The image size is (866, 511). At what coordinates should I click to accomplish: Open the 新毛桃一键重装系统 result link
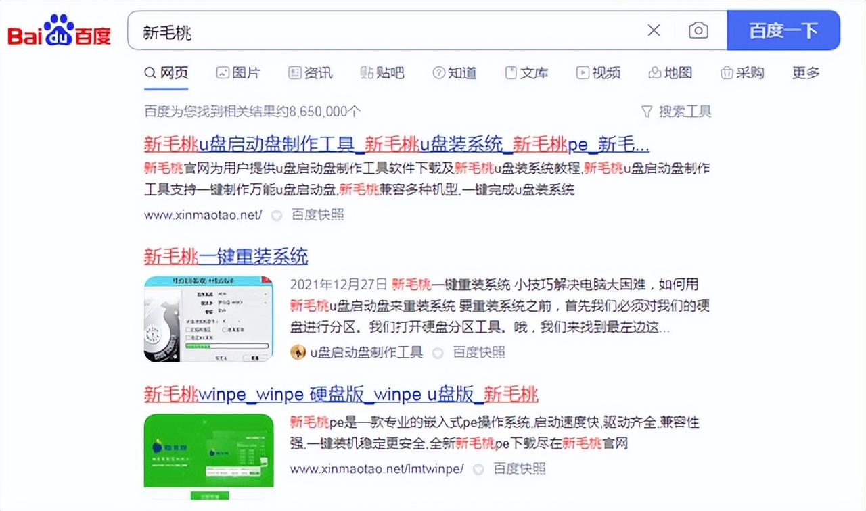point(225,257)
